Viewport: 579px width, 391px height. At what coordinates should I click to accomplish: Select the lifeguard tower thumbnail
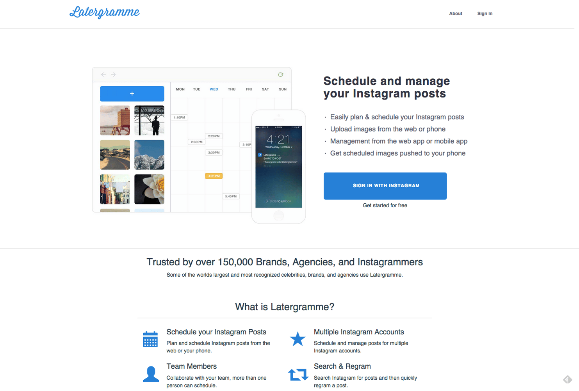coord(115,120)
